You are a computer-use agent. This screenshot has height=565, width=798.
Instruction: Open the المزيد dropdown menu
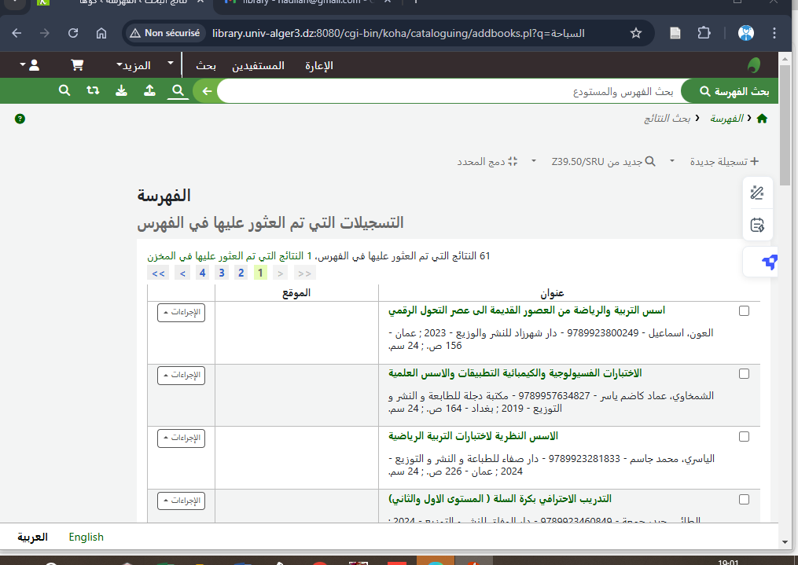132,65
